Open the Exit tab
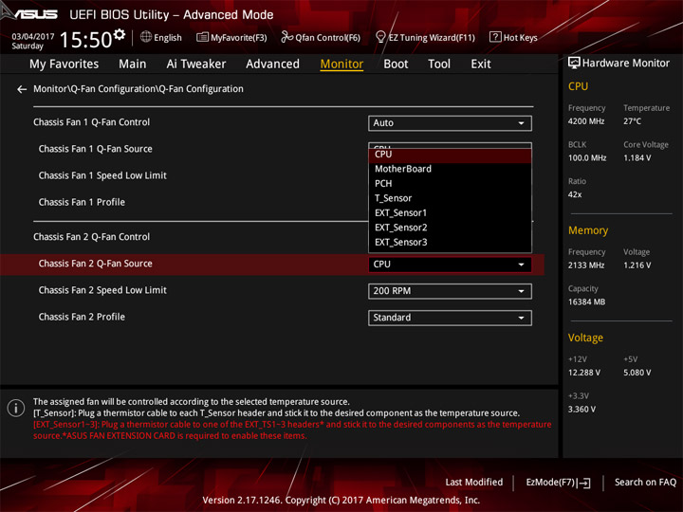 pos(481,64)
